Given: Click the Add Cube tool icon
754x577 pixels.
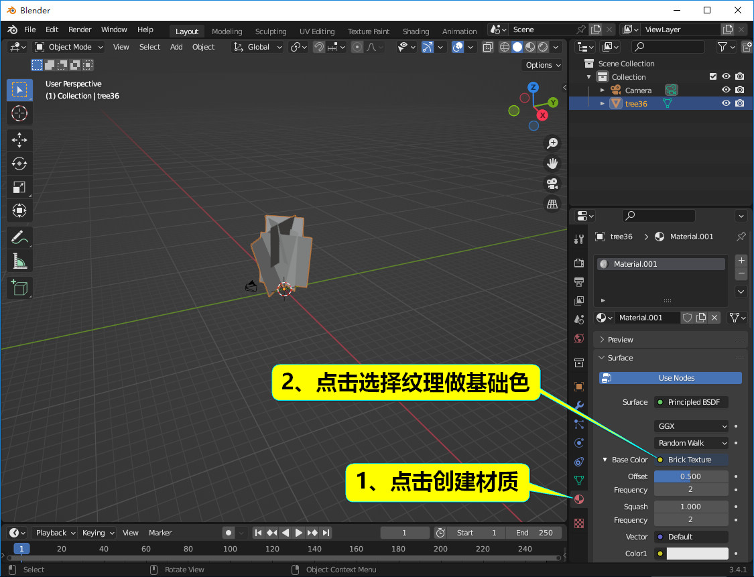Looking at the screenshot, I should (x=19, y=288).
